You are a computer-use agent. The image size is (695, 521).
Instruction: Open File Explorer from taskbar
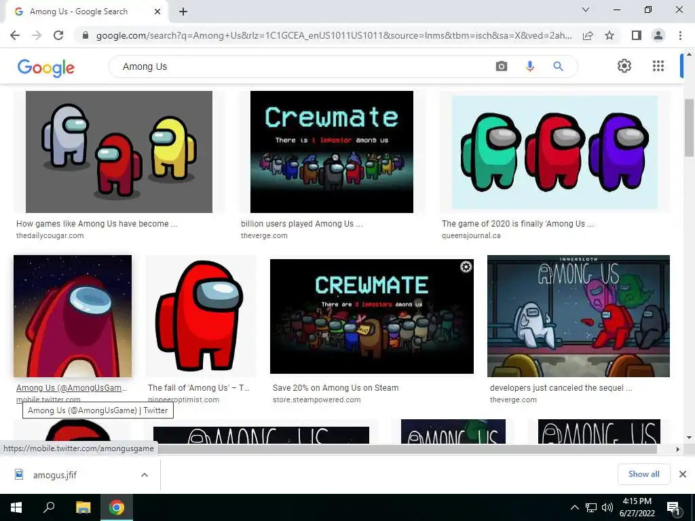click(x=83, y=507)
